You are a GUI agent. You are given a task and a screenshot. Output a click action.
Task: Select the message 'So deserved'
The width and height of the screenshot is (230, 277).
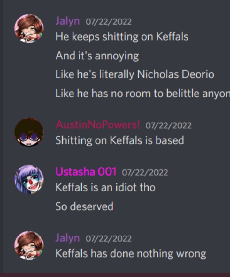[84, 206]
